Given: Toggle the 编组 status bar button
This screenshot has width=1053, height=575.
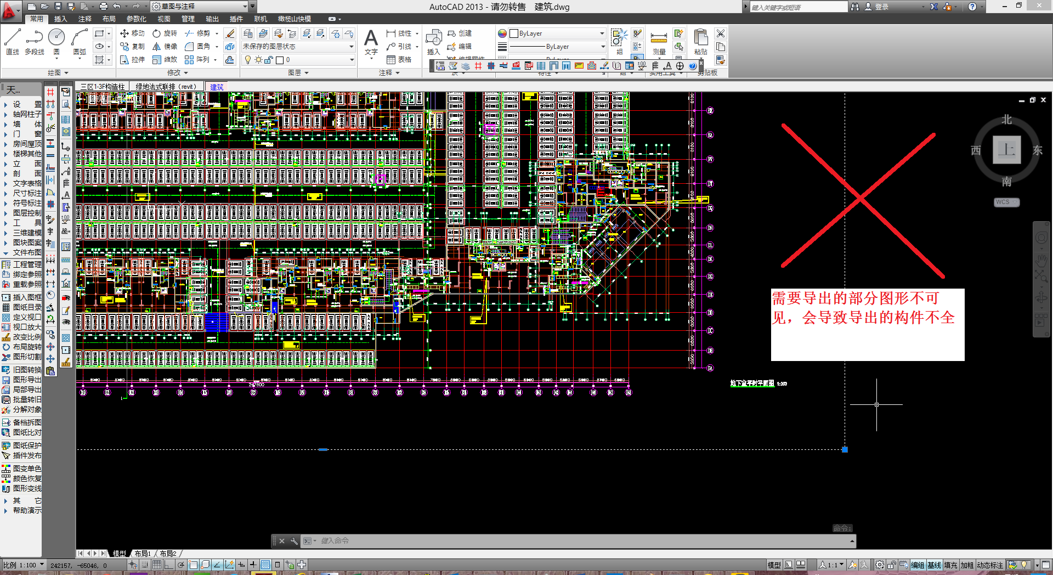Looking at the screenshot, I should click(x=918, y=565).
